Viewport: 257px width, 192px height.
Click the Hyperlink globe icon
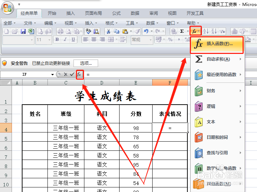[x=174, y=31]
